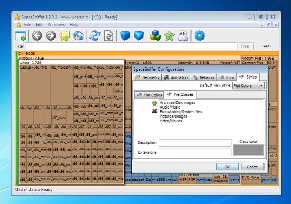Image resolution: width=291 pixels, height=204 pixels.
Task: Click System32 - 1.9GB block
Action: pyautogui.click(x=151, y=63)
